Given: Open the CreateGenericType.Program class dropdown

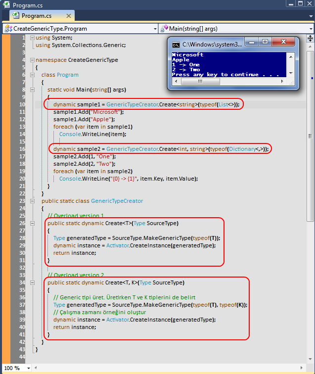Looking at the screenshot, I should (x=155, y=29).
